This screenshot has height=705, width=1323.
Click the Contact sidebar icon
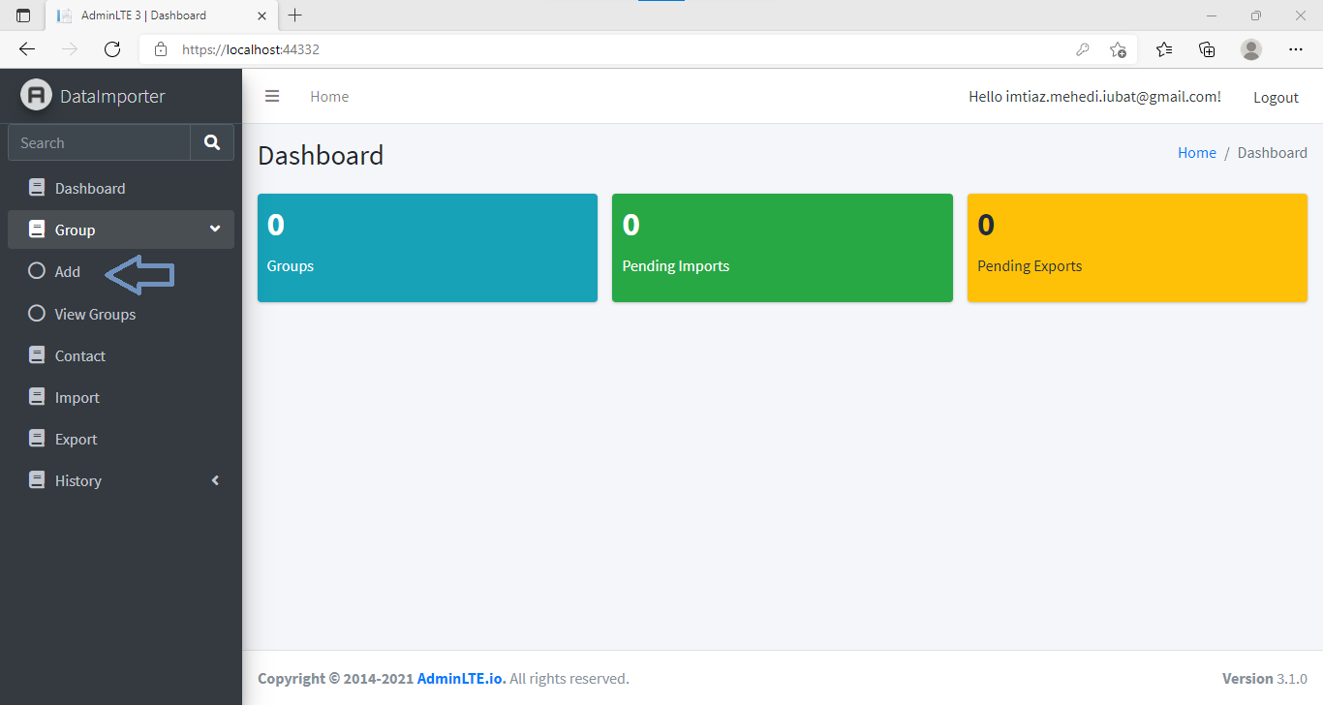(36, 354)
